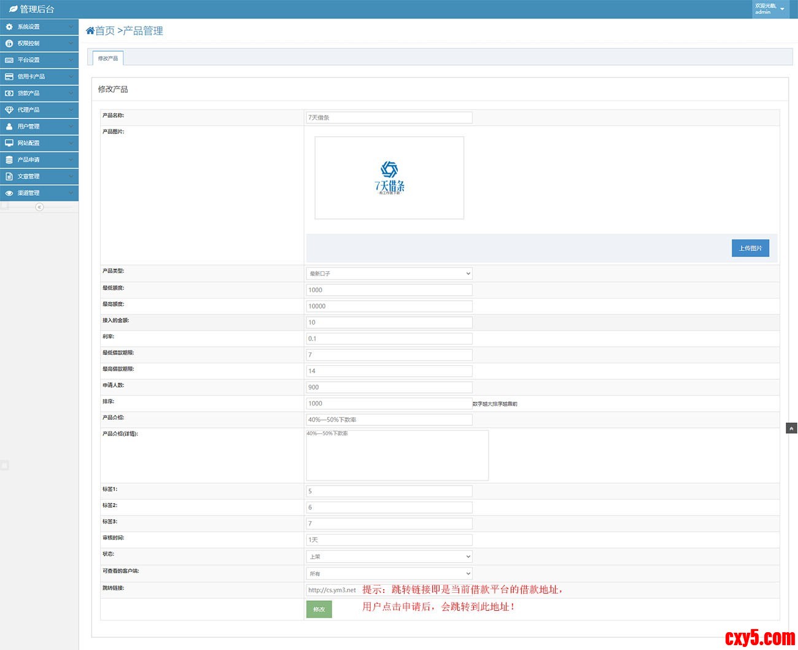The width and height of the screenshot is (798, 650).
Task: Click the diamond icon for 代理产品
Action: [9, 110]
